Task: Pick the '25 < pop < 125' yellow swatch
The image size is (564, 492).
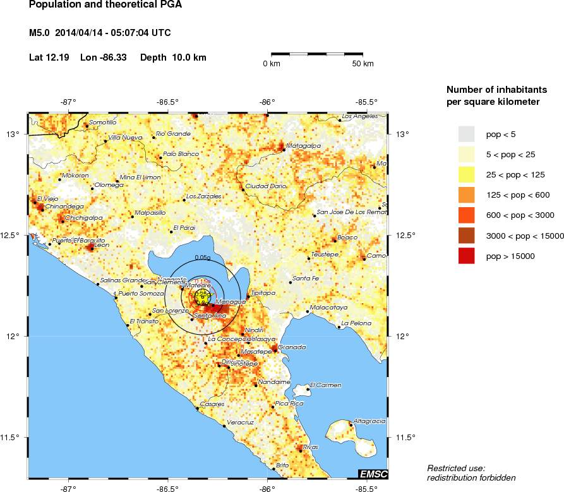Action: (467, 175)
